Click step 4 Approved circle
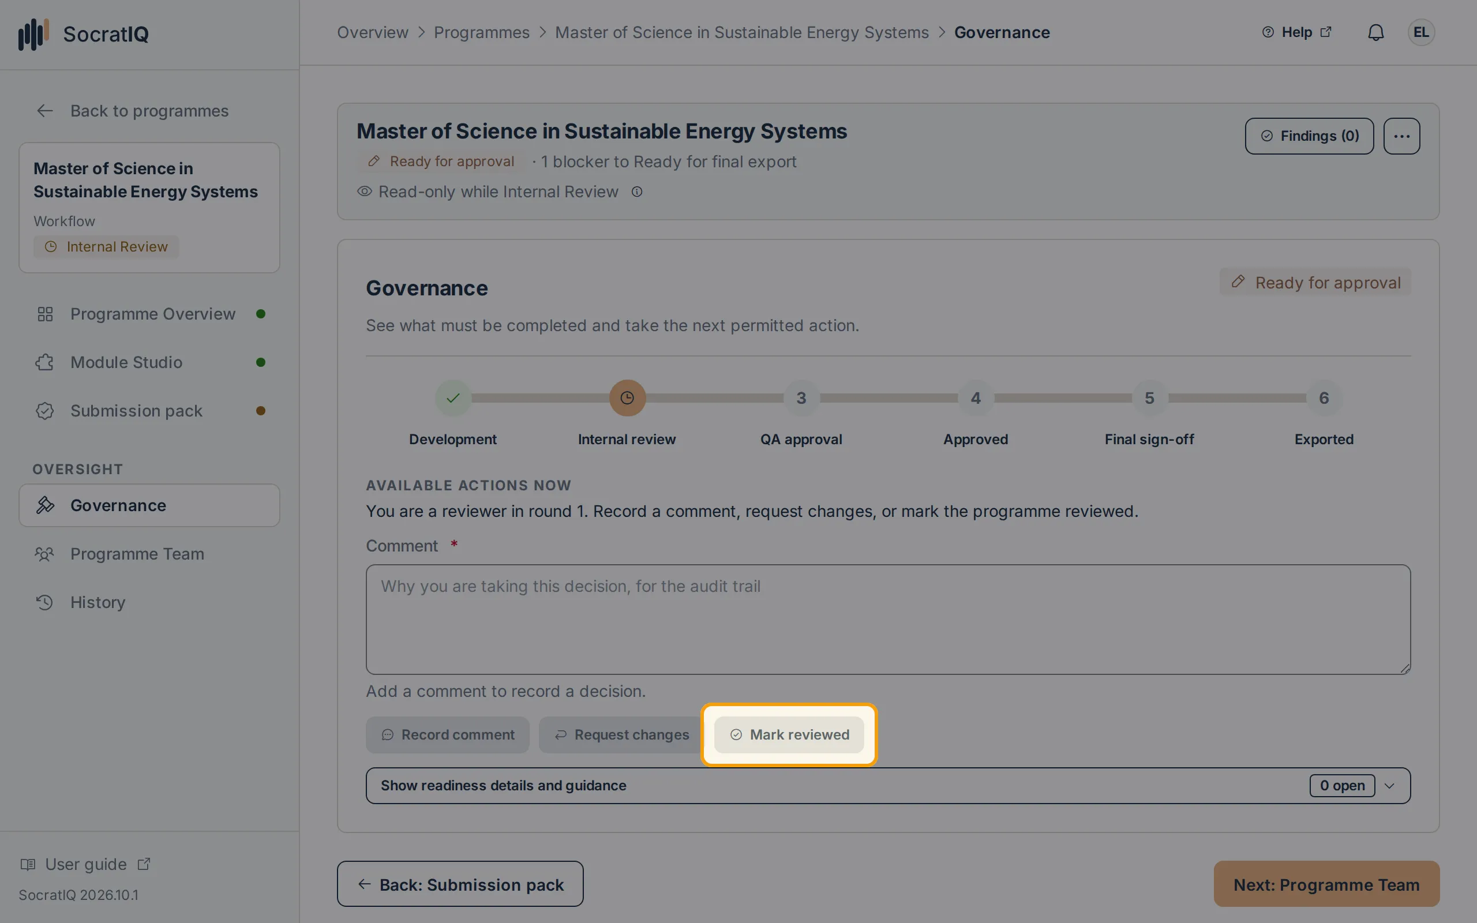 tap(975, 398)
